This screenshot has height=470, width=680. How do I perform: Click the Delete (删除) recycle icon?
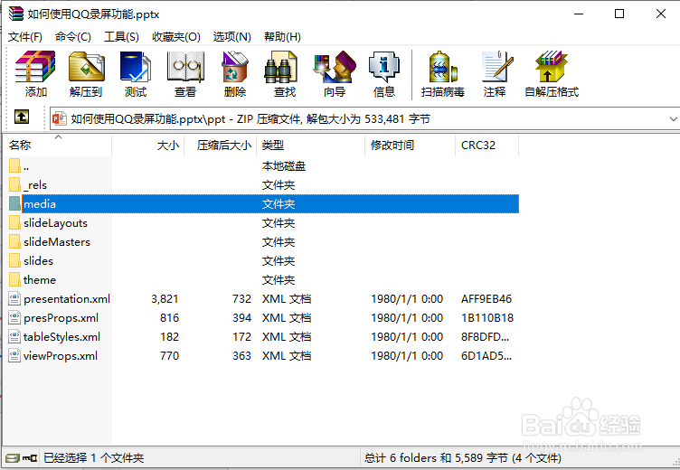click(x=234, y=67)
